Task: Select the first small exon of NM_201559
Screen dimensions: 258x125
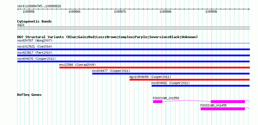Action: click(158, 102)
